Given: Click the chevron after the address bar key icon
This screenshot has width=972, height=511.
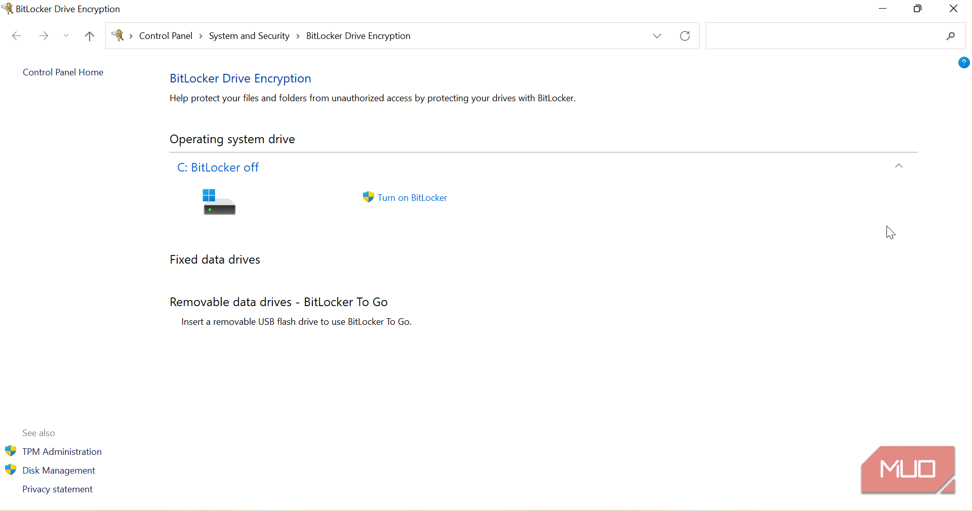Looking at the screenshot, I should click(x=131, y=36).
